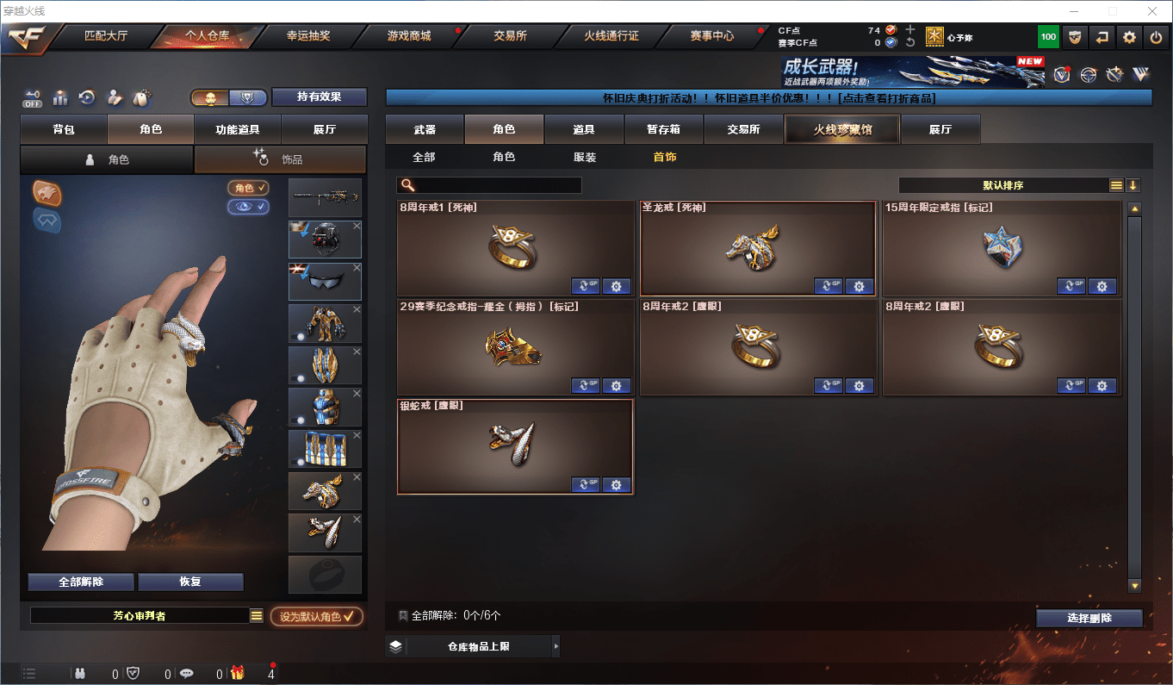
Task: Expand the 仓库物品上限 panel arrow
Action: click(555, 645)
